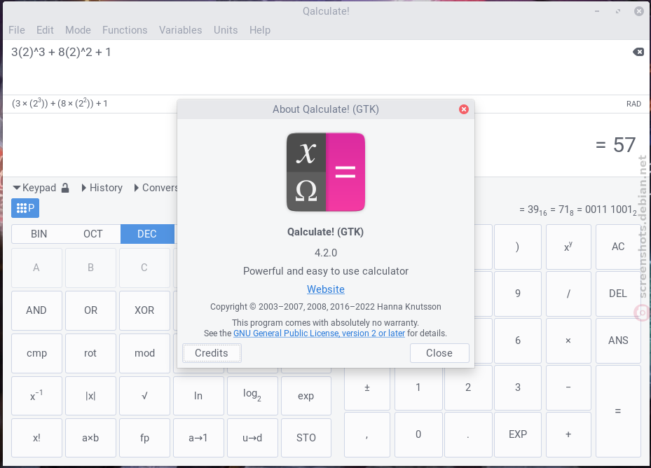This screenshot has width=651, height=468.
Task: Switch number base to BIN
Action: 39,234
